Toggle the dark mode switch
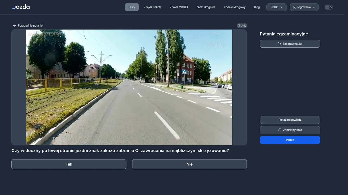Screen dimensions: 348x195 coord(329,7)
